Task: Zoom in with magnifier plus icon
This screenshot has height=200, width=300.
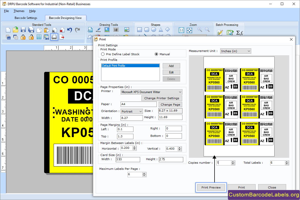Action: pyautogui.click(x=200, y=30)
